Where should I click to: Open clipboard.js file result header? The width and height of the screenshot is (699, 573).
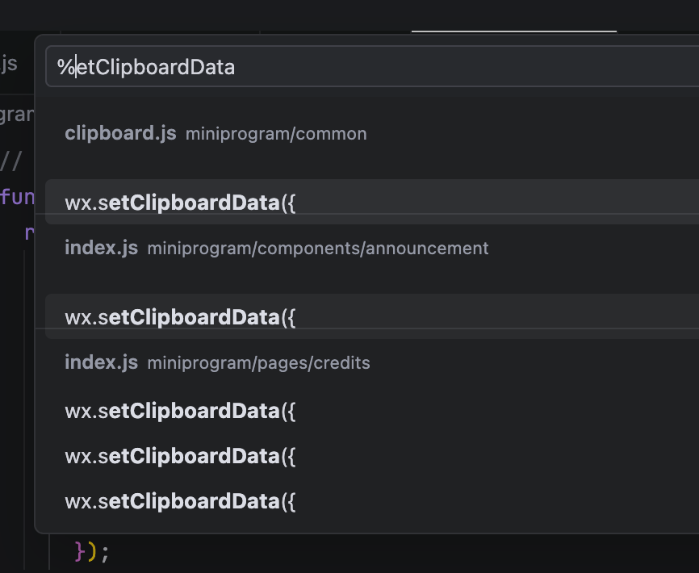click(x=120, y=133)
